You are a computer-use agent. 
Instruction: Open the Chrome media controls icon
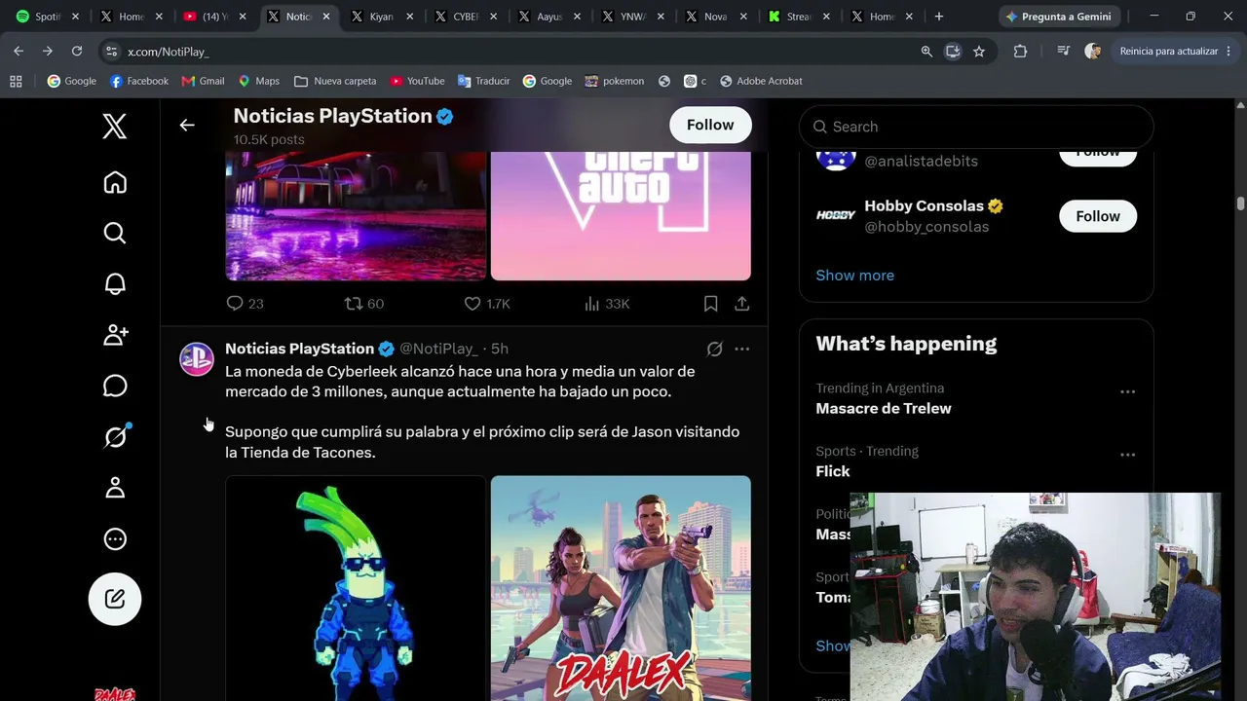(1063, 52)
